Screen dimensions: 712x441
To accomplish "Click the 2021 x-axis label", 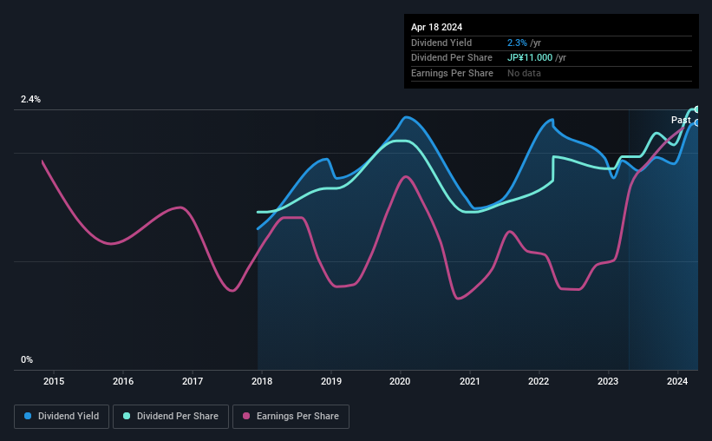I will tap(469, 381).
